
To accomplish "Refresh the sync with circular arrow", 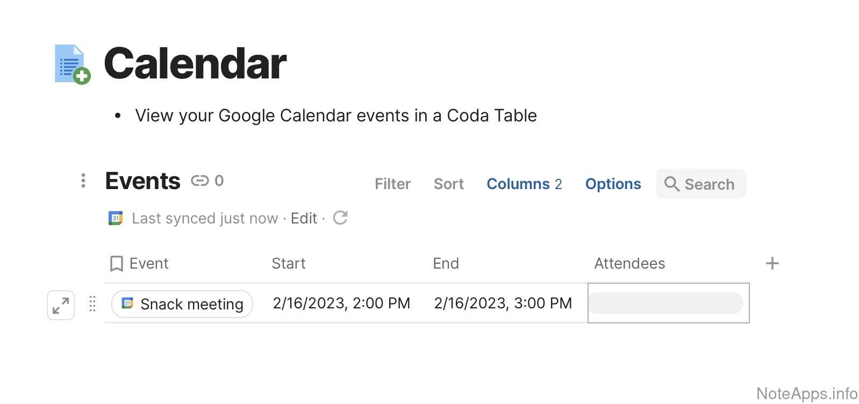I will click(340, 218).
